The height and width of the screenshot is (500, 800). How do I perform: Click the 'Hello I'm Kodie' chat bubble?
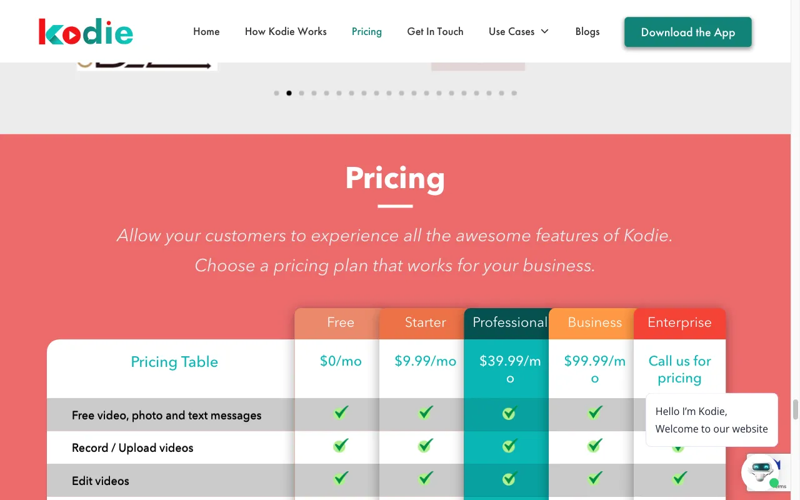point(712,420)
